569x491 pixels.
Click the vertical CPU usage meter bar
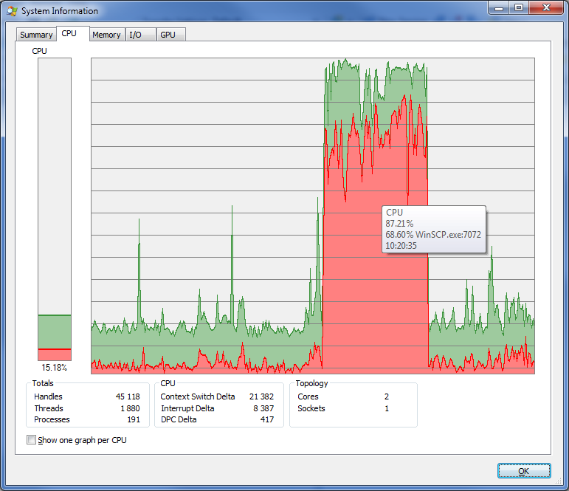[55, 209]
